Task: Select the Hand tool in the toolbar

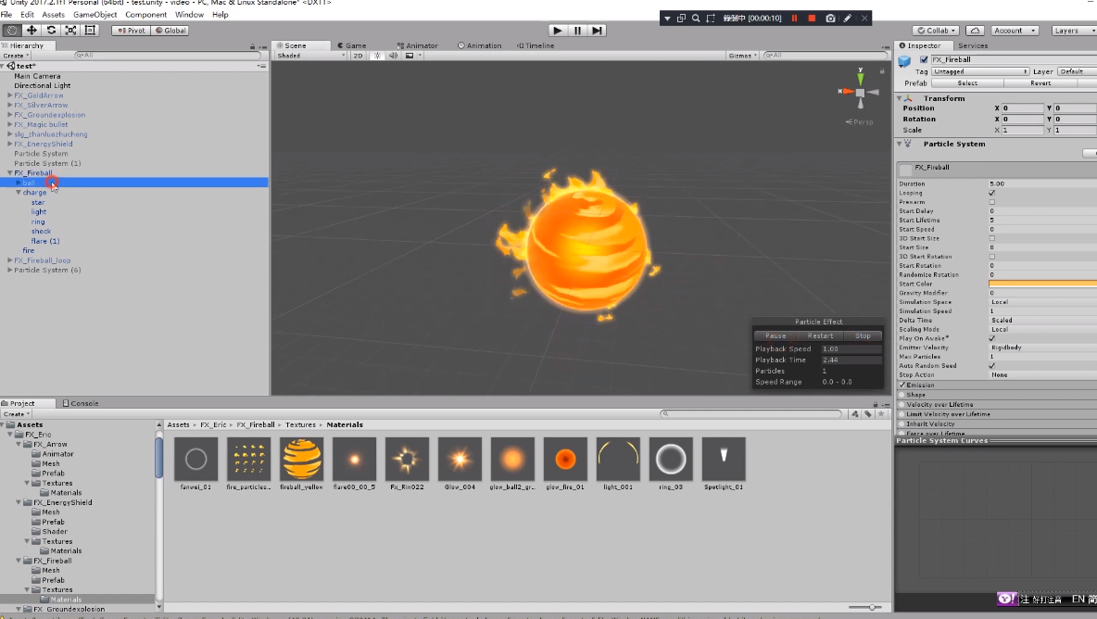Action: (10, 30)
